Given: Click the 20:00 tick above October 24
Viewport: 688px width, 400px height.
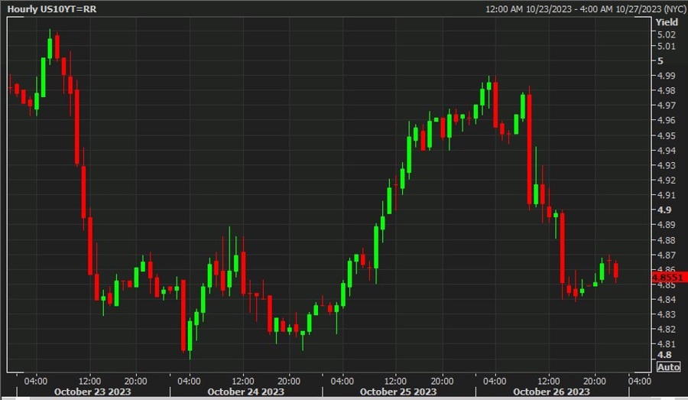Looking at the screenshot, I should [289, 381].
